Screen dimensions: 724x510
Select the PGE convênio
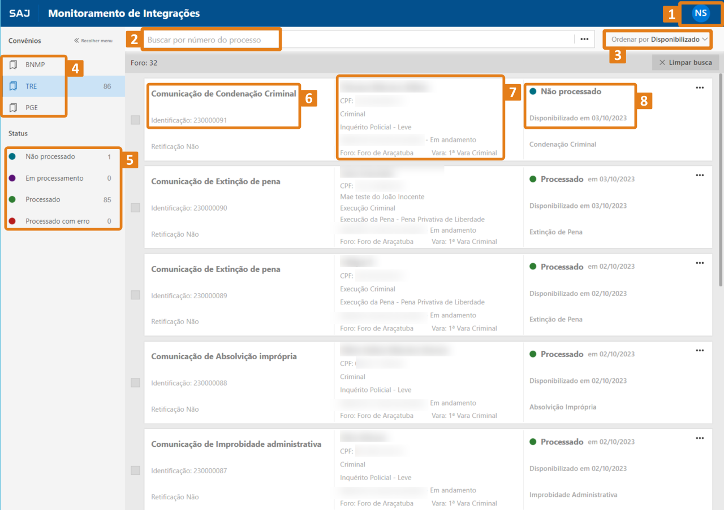tap(62, 107)
